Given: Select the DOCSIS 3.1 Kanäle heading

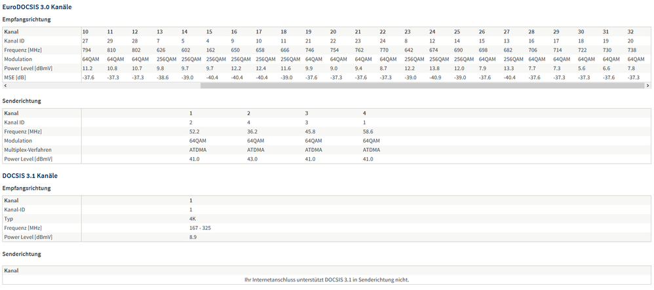Looking at the screenshot, I should click(30, 176).
